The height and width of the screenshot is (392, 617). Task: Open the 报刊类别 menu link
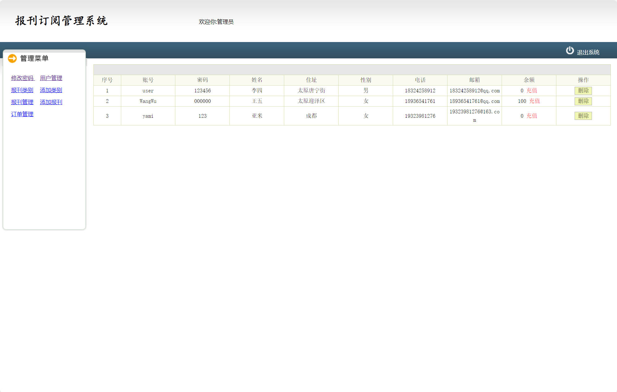click(22, 90)
